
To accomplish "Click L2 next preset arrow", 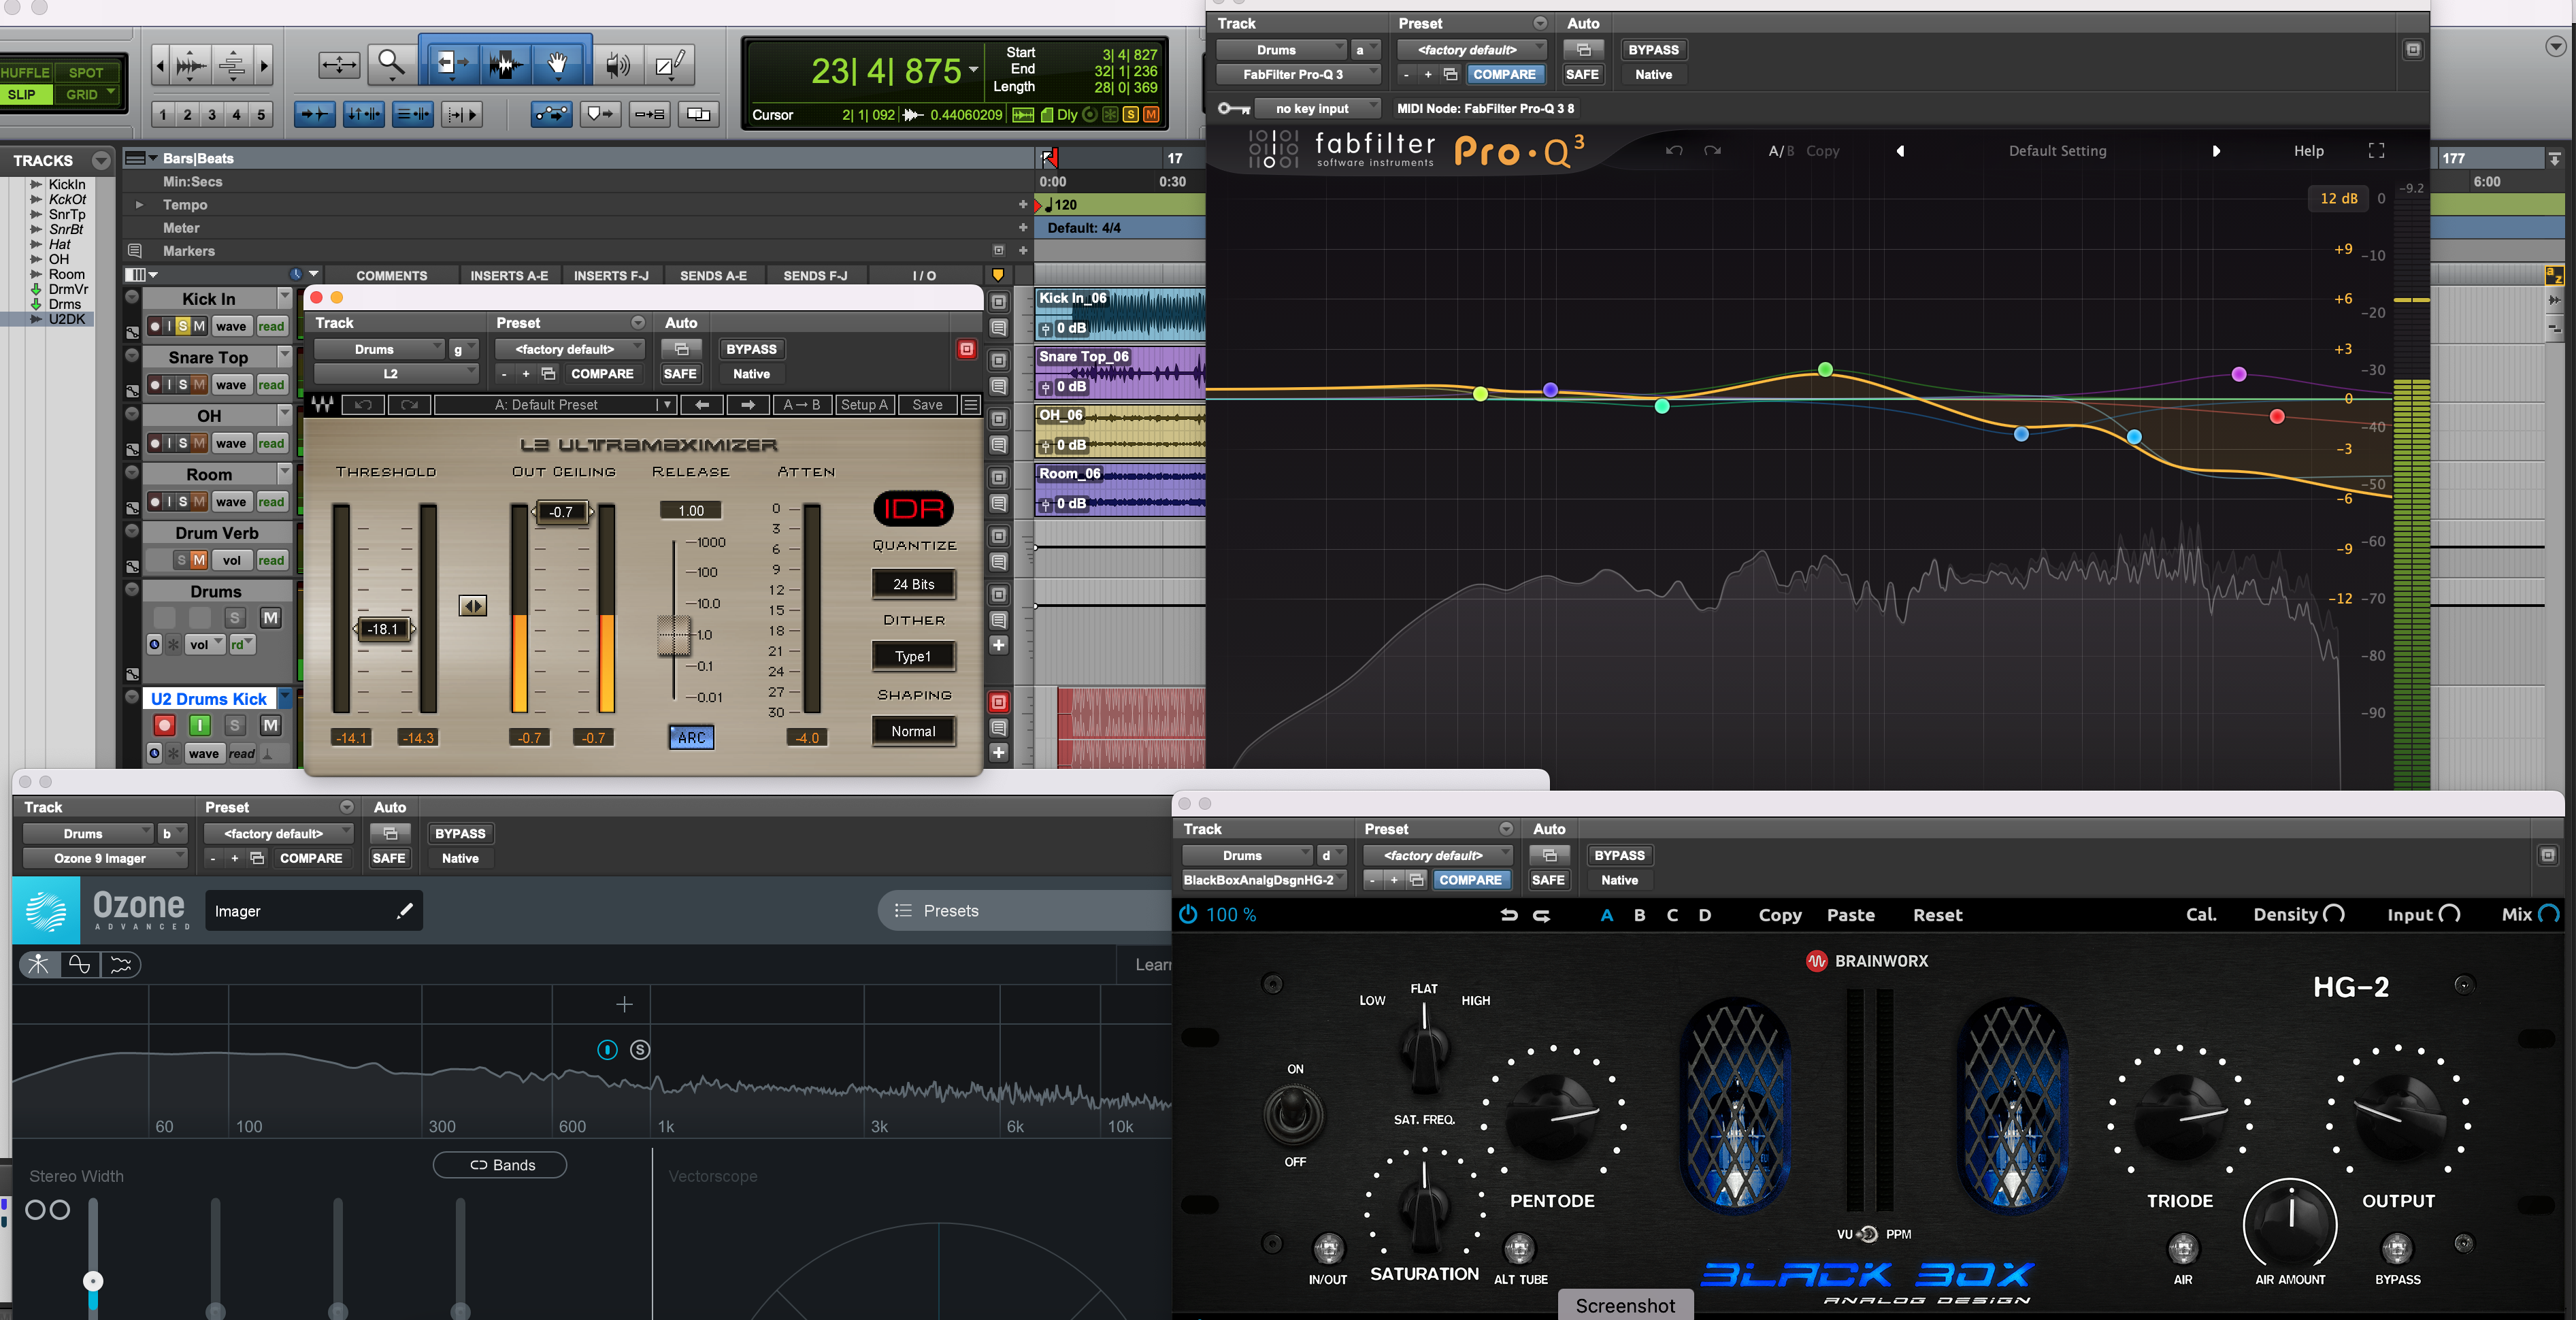I will coord(747,405).
